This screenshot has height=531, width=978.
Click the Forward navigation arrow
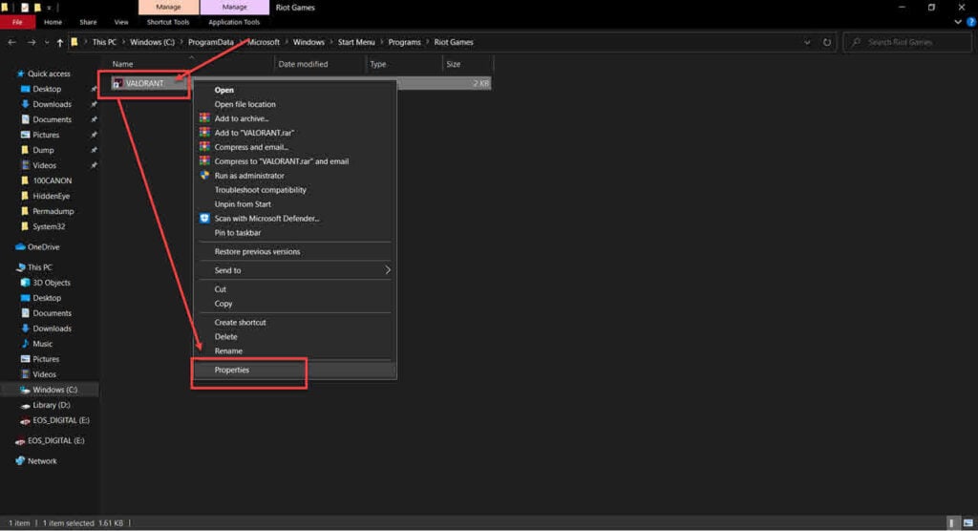pyautogui.click(x=32, y=42)
